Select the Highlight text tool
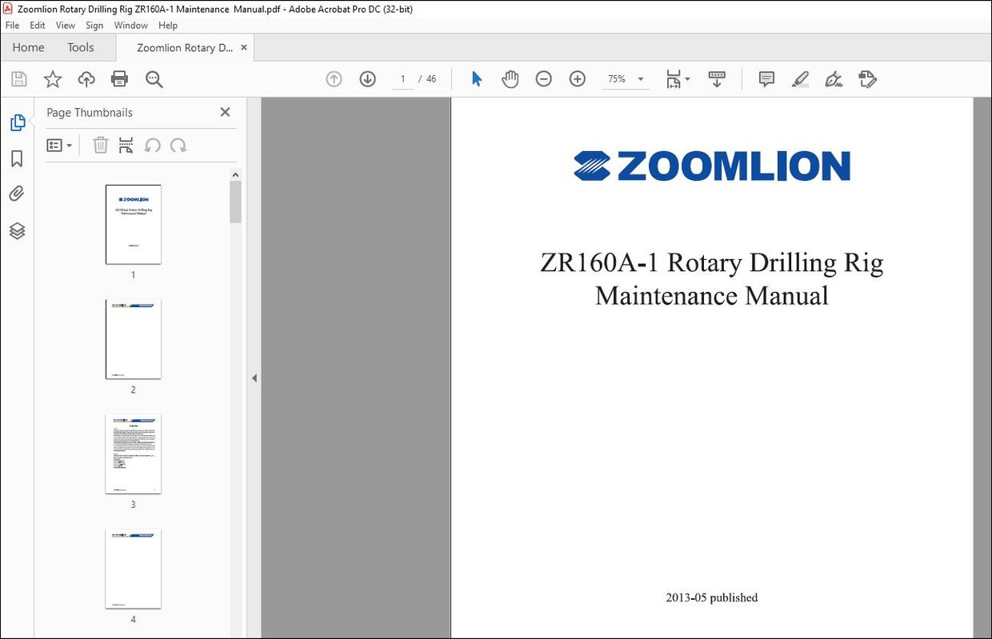The height and width of the screenshot is (639, 992). click(x=800, y=78)
